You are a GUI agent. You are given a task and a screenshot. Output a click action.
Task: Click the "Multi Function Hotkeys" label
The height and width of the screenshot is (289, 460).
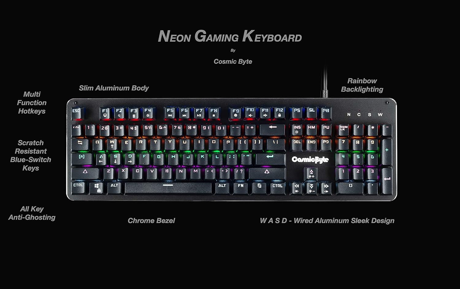coord(32,103)
